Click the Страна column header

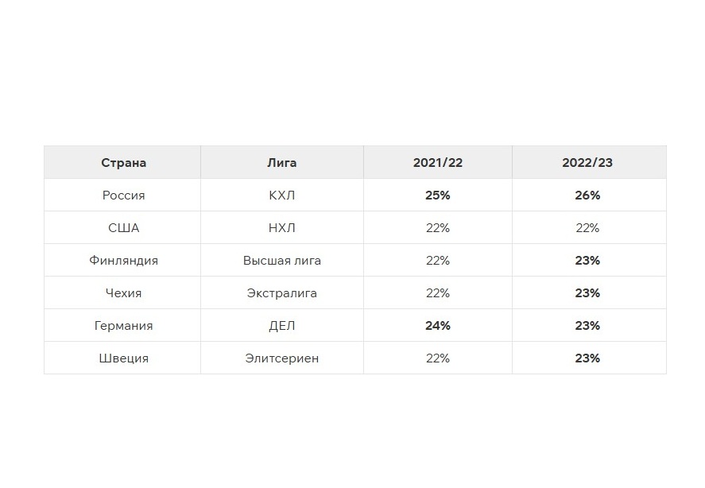pos(123,162)
